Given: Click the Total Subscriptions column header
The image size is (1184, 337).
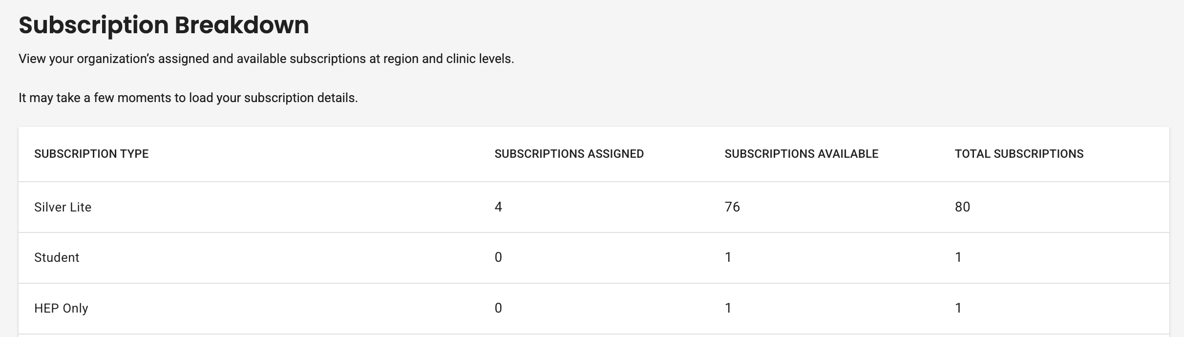Looking at the screenshot, I should (1019, 154).
